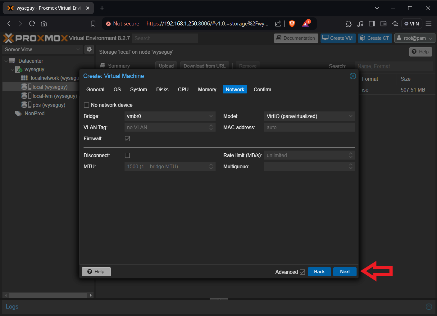Toggle the Disconnect checkbox
Screen dimensions: 437x316
point(127,155)
